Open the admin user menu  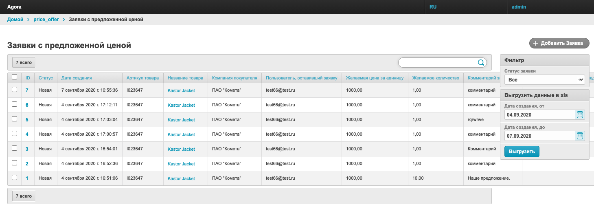(x=519, y=7)
